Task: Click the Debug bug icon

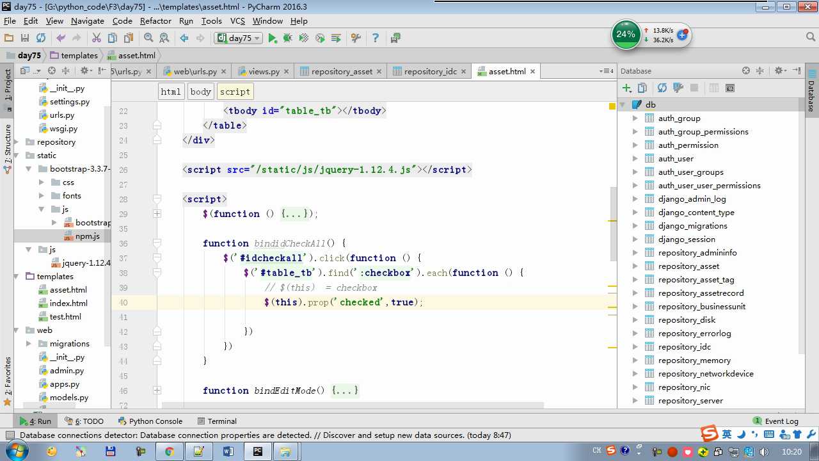Action: point(288,38)
